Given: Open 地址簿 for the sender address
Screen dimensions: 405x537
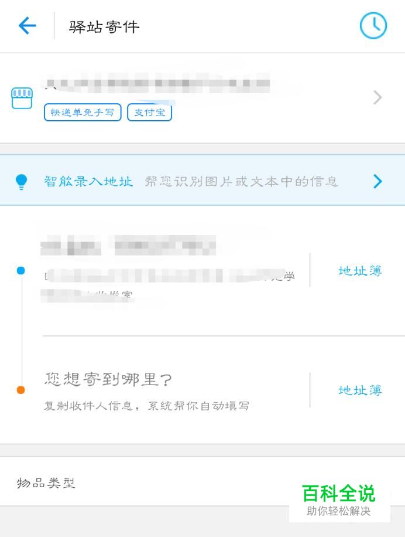Looking at the screenshot, I should 361,271.
